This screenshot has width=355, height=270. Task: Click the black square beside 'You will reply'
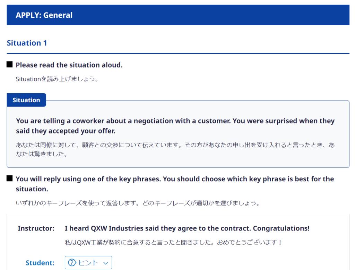[x=10, y=178]
